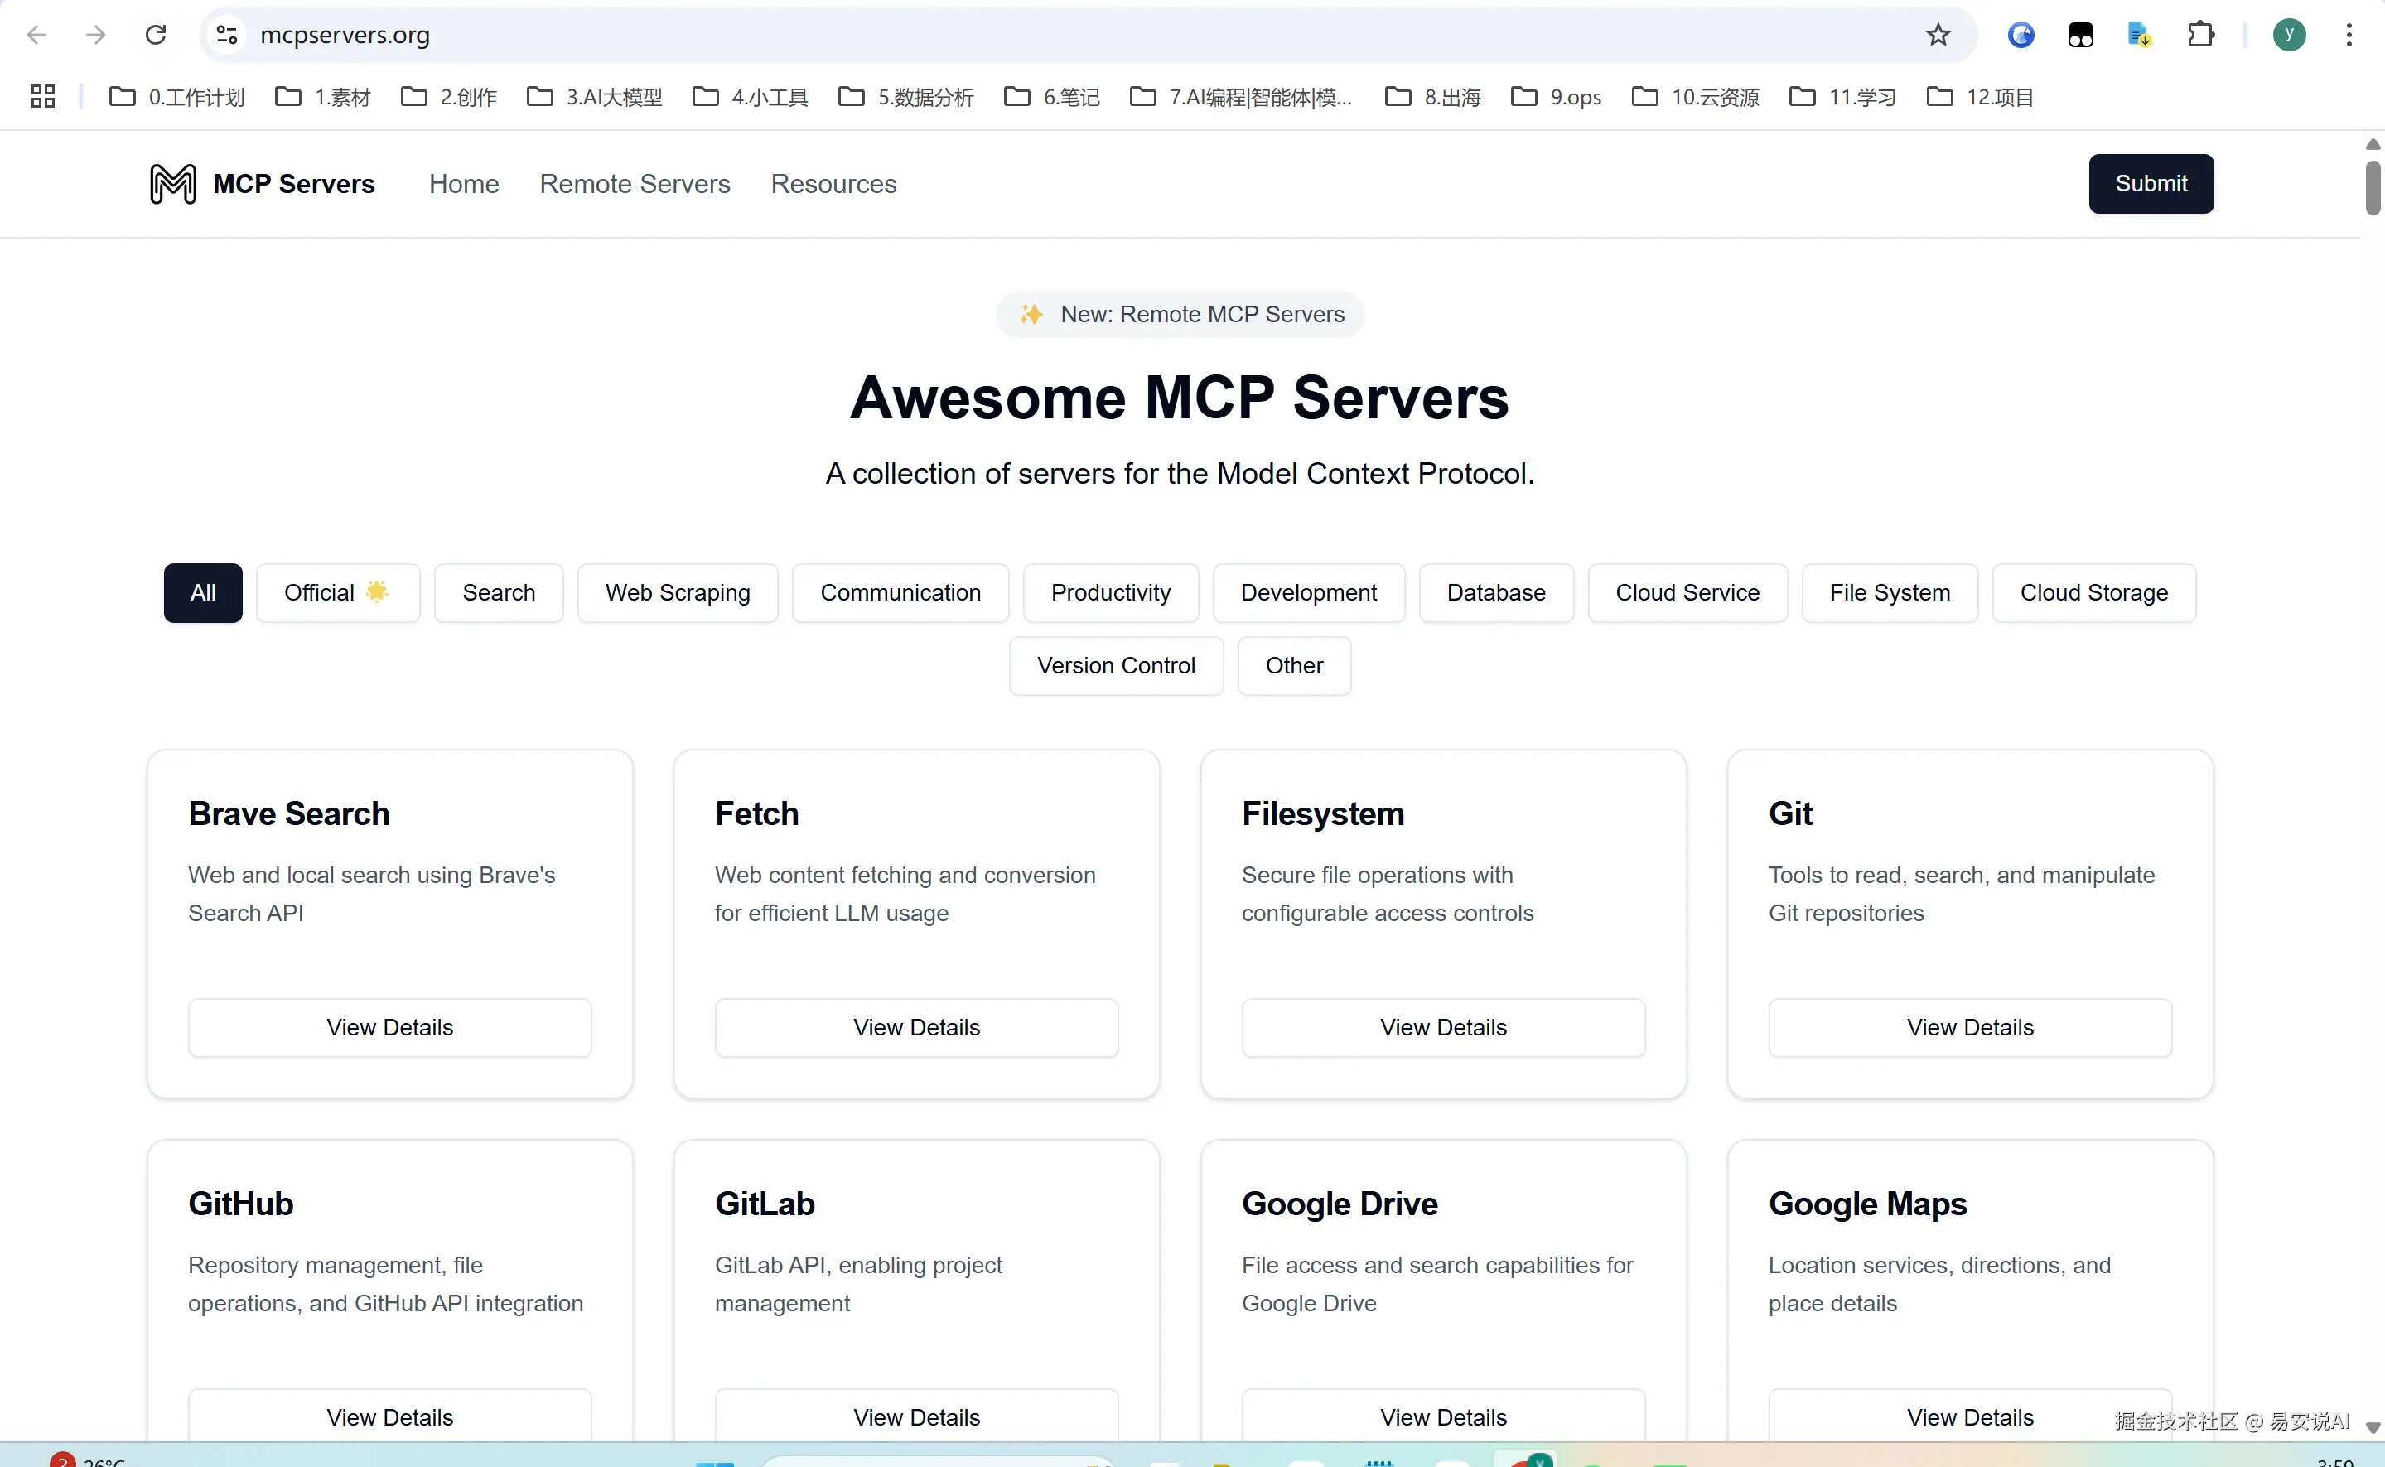The image size is (2385, 1467).
Task: Click the New: Remote MCP Servers banner
Action: 1180,315
